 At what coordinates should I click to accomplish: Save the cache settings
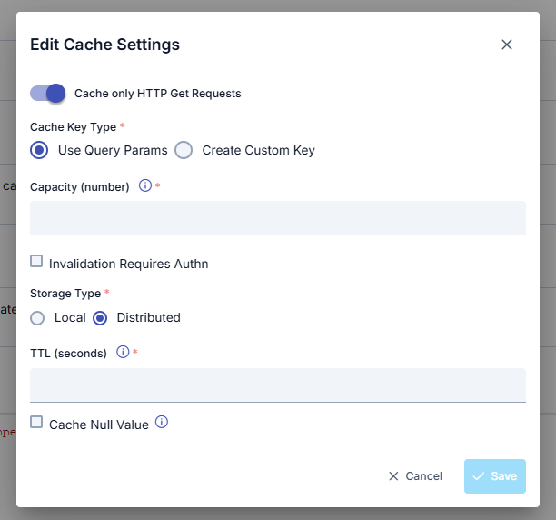pos(494,476)
